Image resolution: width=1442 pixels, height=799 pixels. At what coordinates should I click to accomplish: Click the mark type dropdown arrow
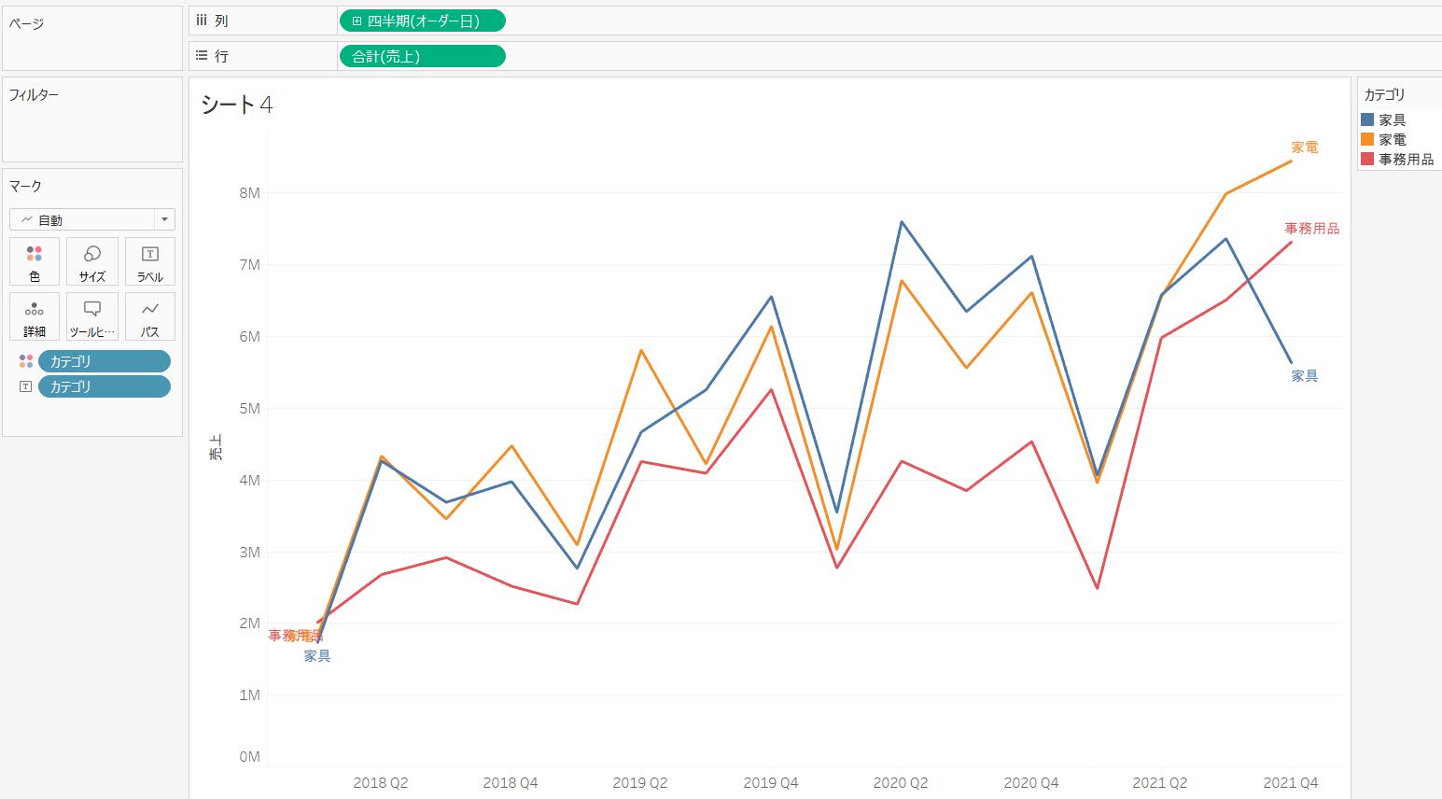[x=165, y=219]
